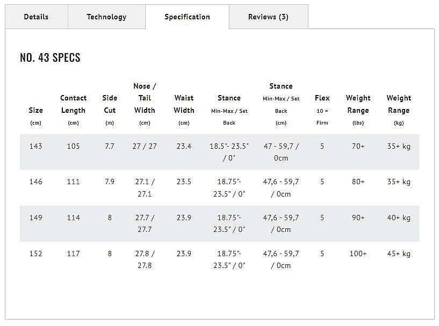Image resolution: width=439 pixels, height=326 pixels.
Task: Click the Side Cut column header
Action: 110,110
